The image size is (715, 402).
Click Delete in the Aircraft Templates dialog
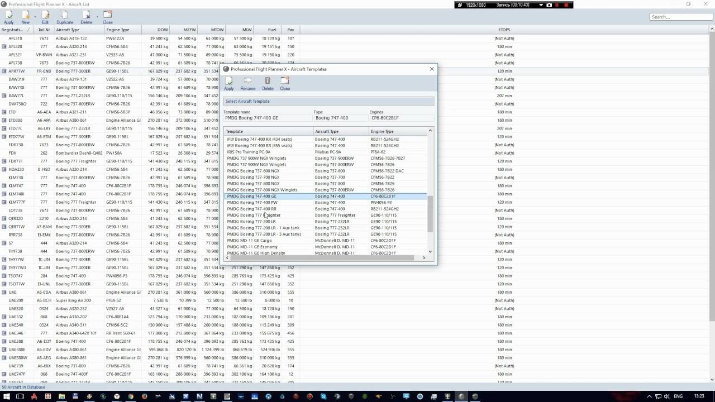[x=268, y=84]
